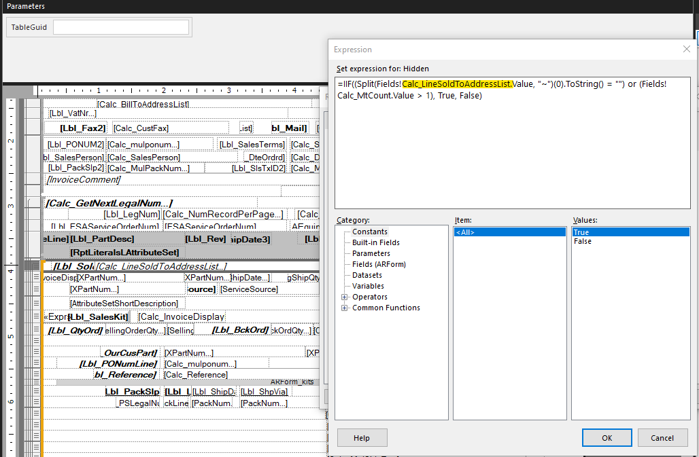Open Help for the Expression dialog
699x457 pixels.
[x=362, y=438]
